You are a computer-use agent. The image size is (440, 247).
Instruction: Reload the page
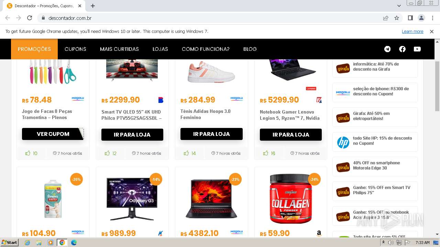(x=30, y=18)
